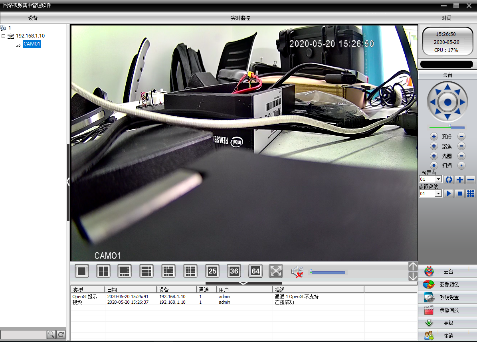Switch to 9-split view layout
This screenshot has height=342, width=477.
pyautogui.click(x=146, y=271)
